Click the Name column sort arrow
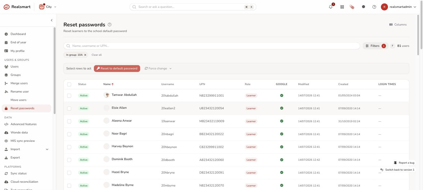423x190 pixels. pos(112,84)
